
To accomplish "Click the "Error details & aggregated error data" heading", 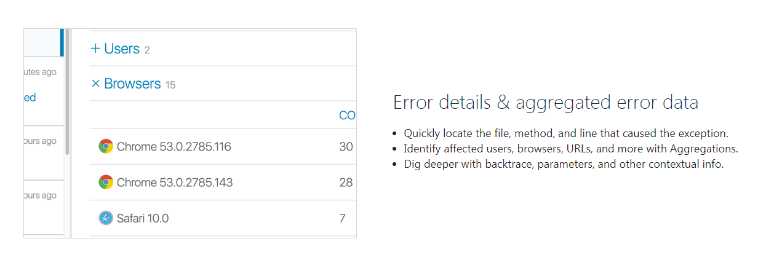I will click(x=546, y=103).
